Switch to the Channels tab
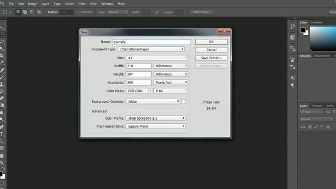Screen dimensions: 336x189 317,106
